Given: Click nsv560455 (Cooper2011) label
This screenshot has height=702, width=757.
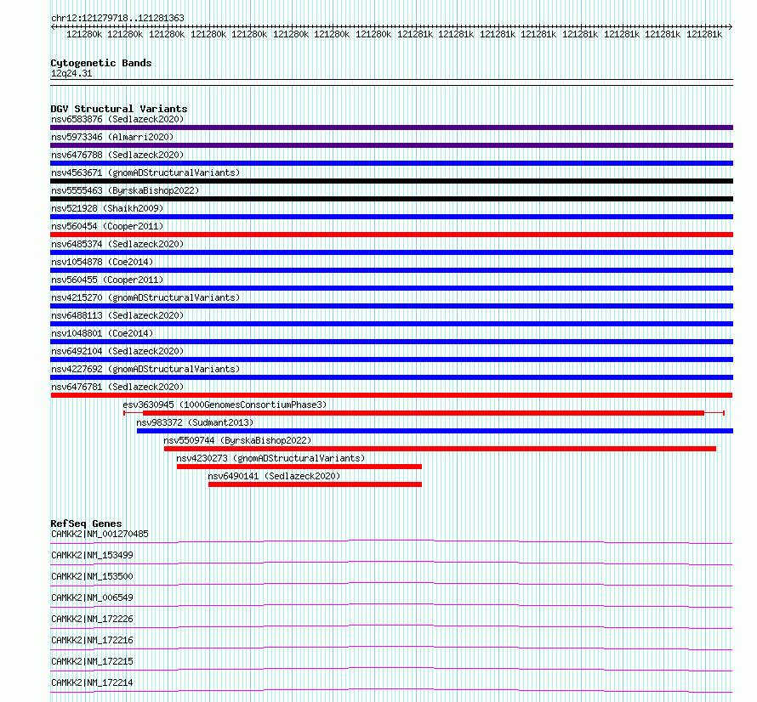Looking at the screenshot, I should coord(107,280).
